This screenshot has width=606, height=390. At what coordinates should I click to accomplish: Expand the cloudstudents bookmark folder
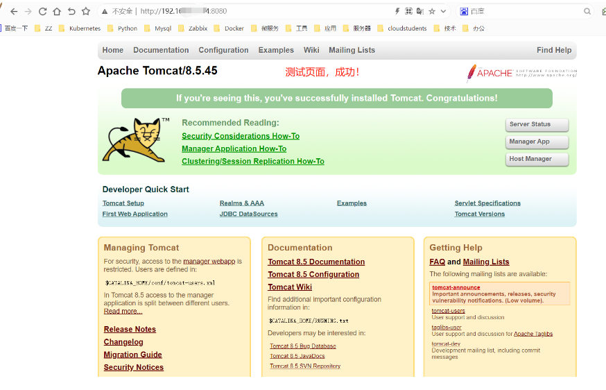[x=401, y=28]
